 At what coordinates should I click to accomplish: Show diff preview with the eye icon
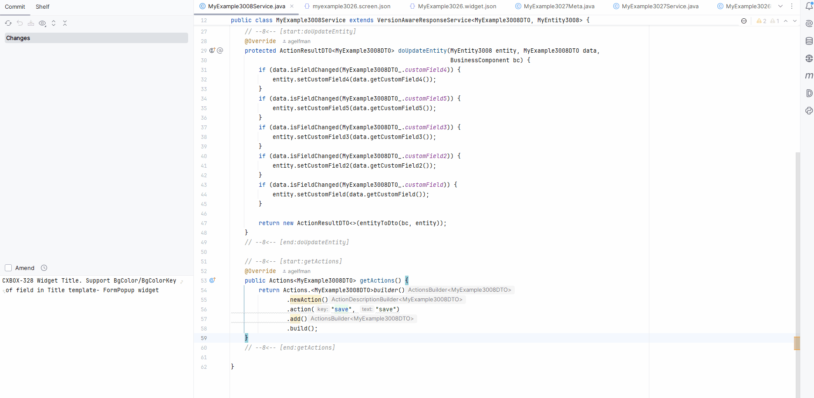[42, 23]
